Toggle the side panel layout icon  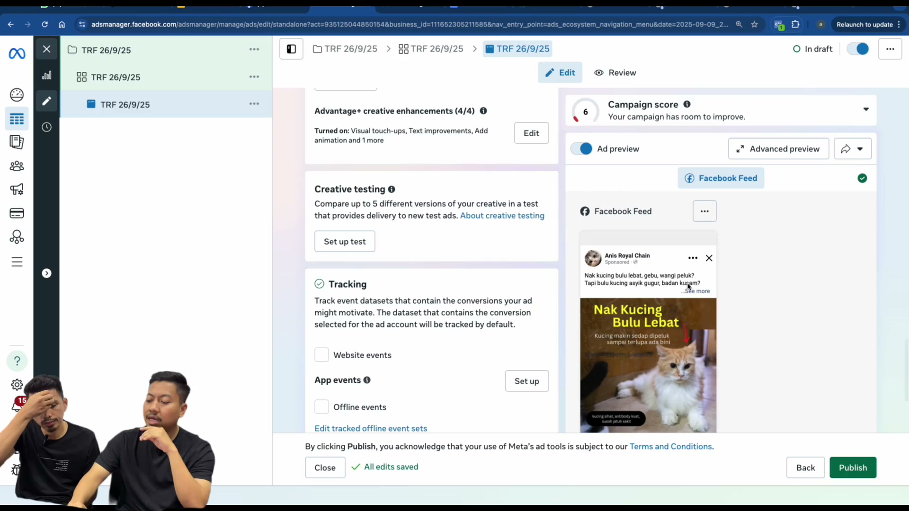(x=291, y=49)
